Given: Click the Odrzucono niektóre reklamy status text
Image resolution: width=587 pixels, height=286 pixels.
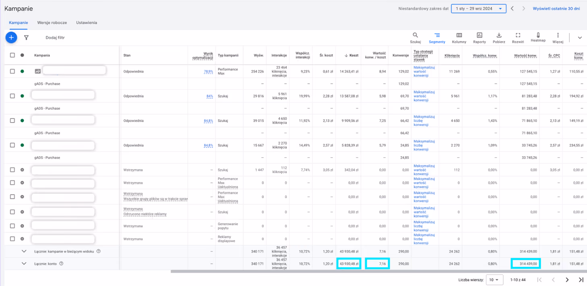Looking at the screenshot, I should point(145,214).
